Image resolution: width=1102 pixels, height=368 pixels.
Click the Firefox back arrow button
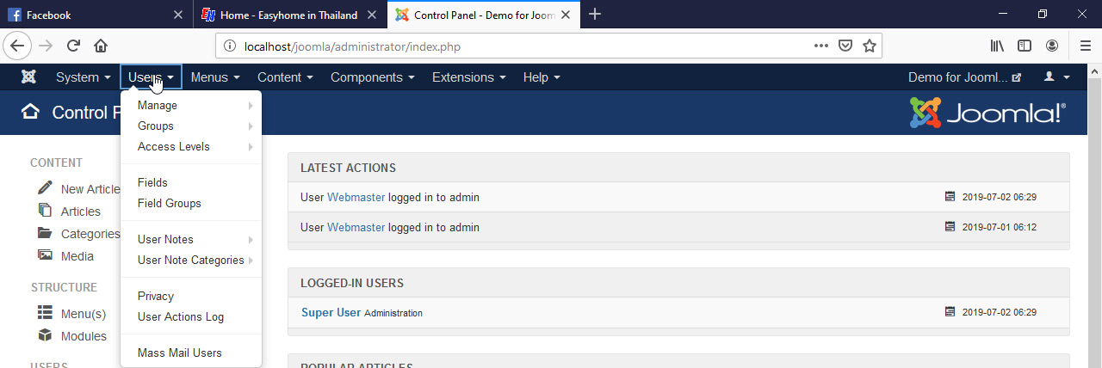pos(18,46)
